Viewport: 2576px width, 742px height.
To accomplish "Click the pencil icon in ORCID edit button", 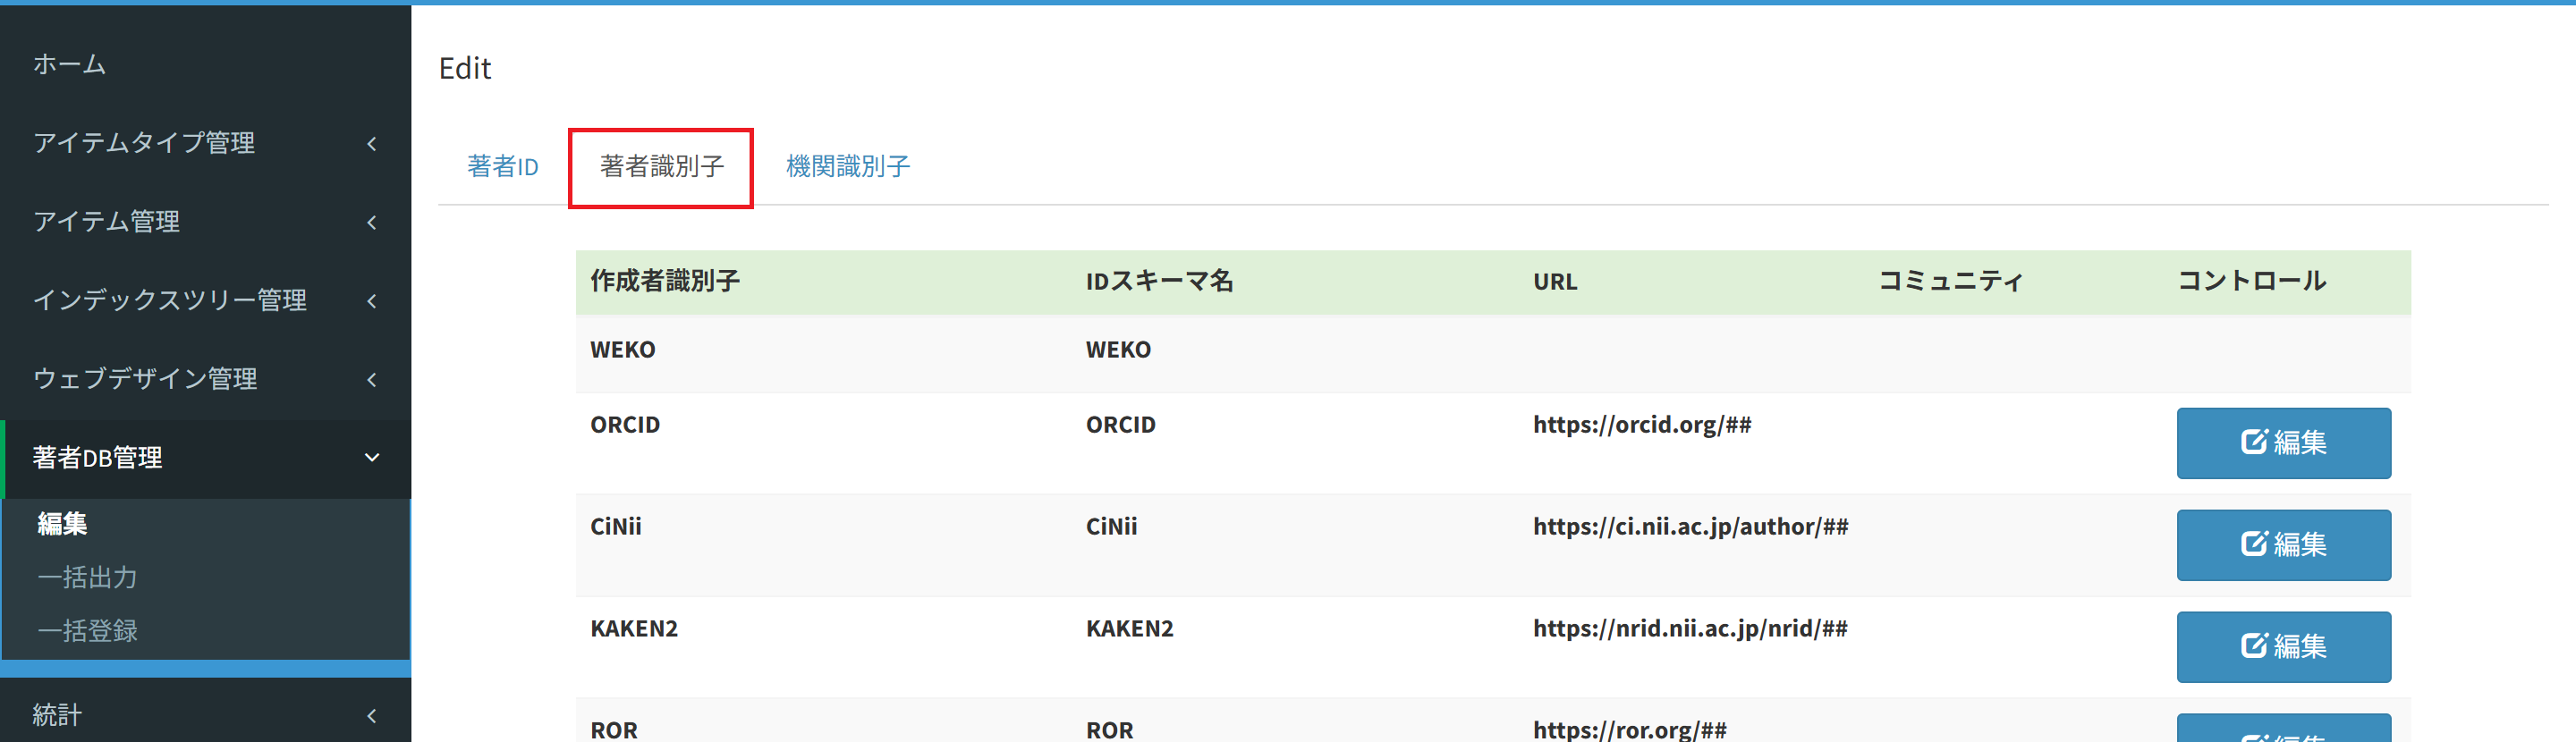I will coord(2253,442).
